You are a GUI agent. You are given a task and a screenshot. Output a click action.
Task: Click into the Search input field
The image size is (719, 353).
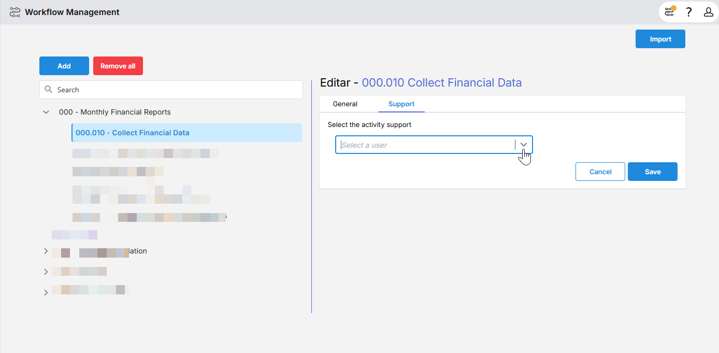(176, 90)
